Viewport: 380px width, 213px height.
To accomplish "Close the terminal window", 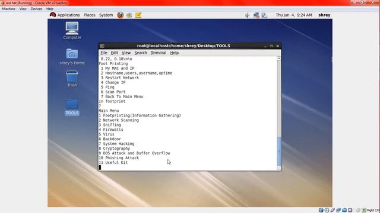I will [277, 46].
